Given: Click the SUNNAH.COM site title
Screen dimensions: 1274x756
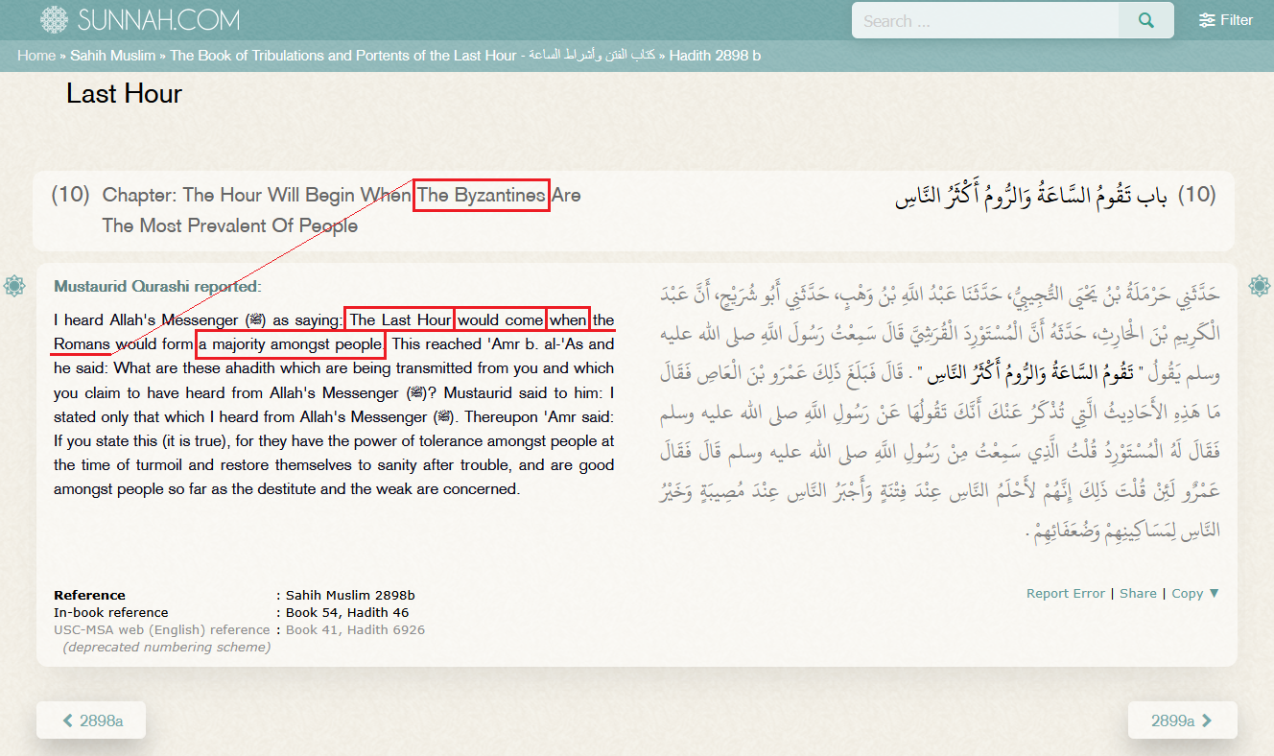Looking at the screenshot, I should click(158, 20).
